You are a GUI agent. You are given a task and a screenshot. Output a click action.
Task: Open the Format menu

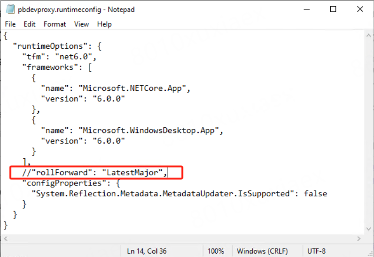[55, 24]
